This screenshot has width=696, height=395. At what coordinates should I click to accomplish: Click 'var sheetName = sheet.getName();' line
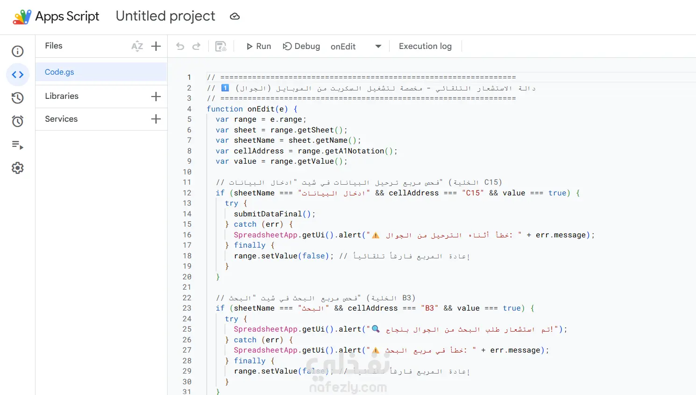click(288, 140)
